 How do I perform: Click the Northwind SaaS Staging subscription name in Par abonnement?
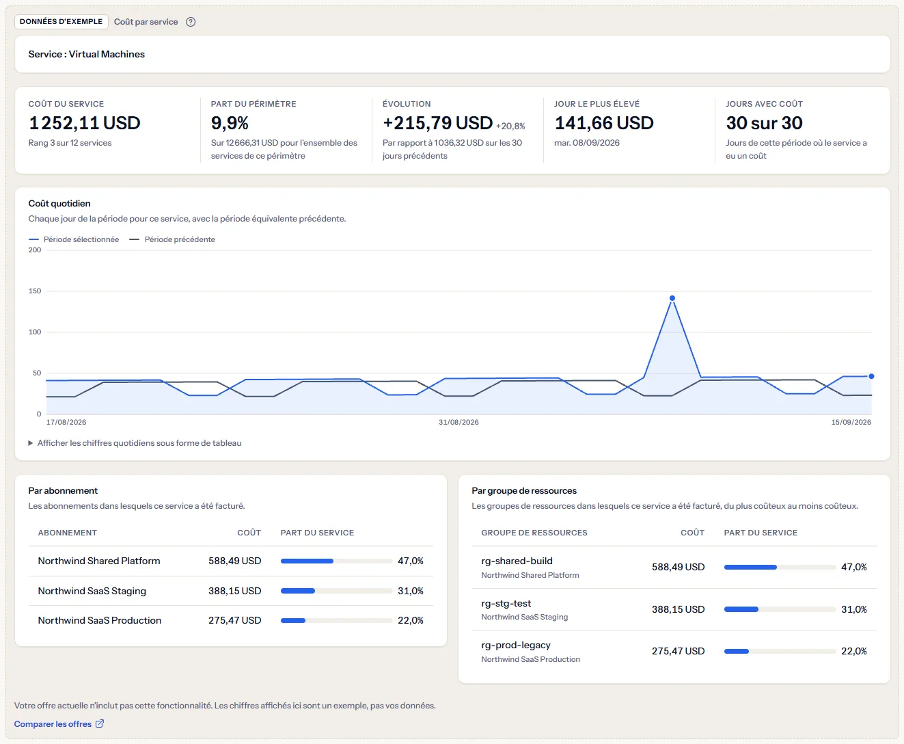click(92, 591)
